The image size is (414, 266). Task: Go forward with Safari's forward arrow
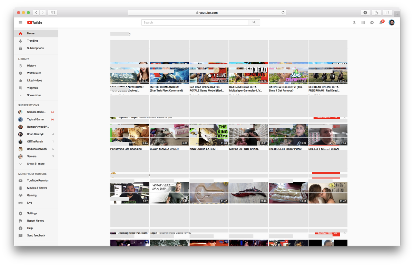[x=42, y=12]
